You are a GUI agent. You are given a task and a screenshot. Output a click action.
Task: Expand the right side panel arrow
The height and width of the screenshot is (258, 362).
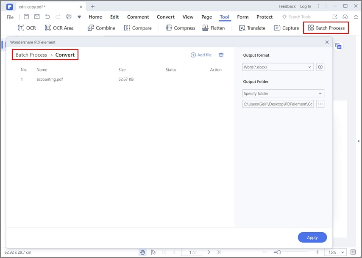click(358, 141)
